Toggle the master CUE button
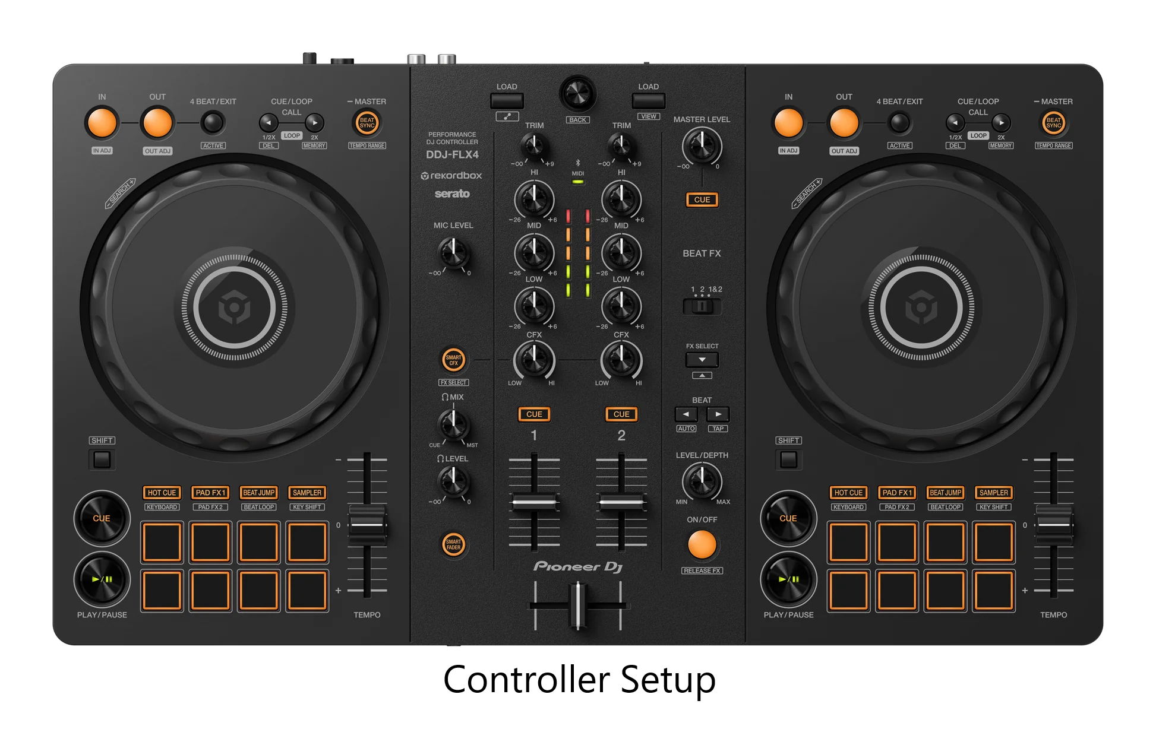Image resolution: width=1156 pixels, height=745 pixels. [702, 199]
